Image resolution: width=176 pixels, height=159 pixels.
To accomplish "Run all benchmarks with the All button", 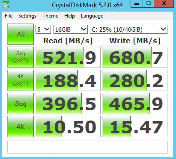I will [21, 34].
